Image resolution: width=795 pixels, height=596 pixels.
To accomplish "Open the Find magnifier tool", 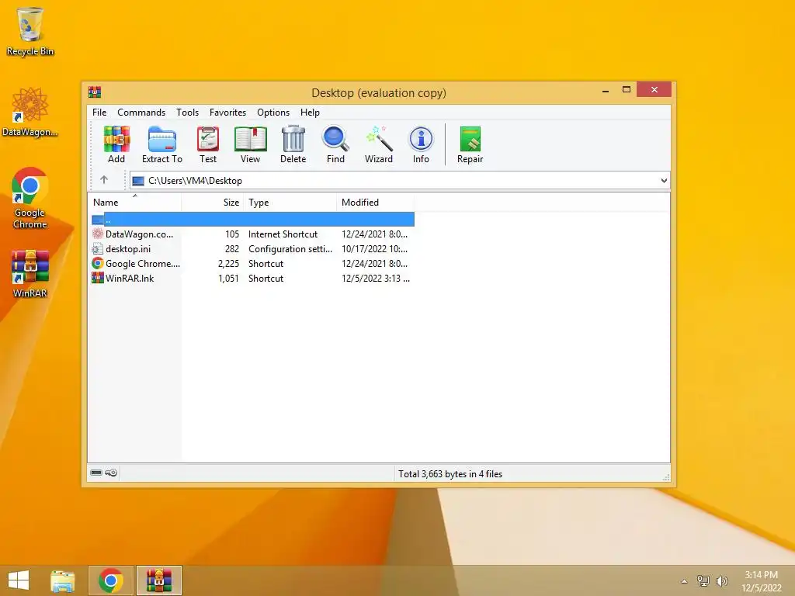I will 335,144.
